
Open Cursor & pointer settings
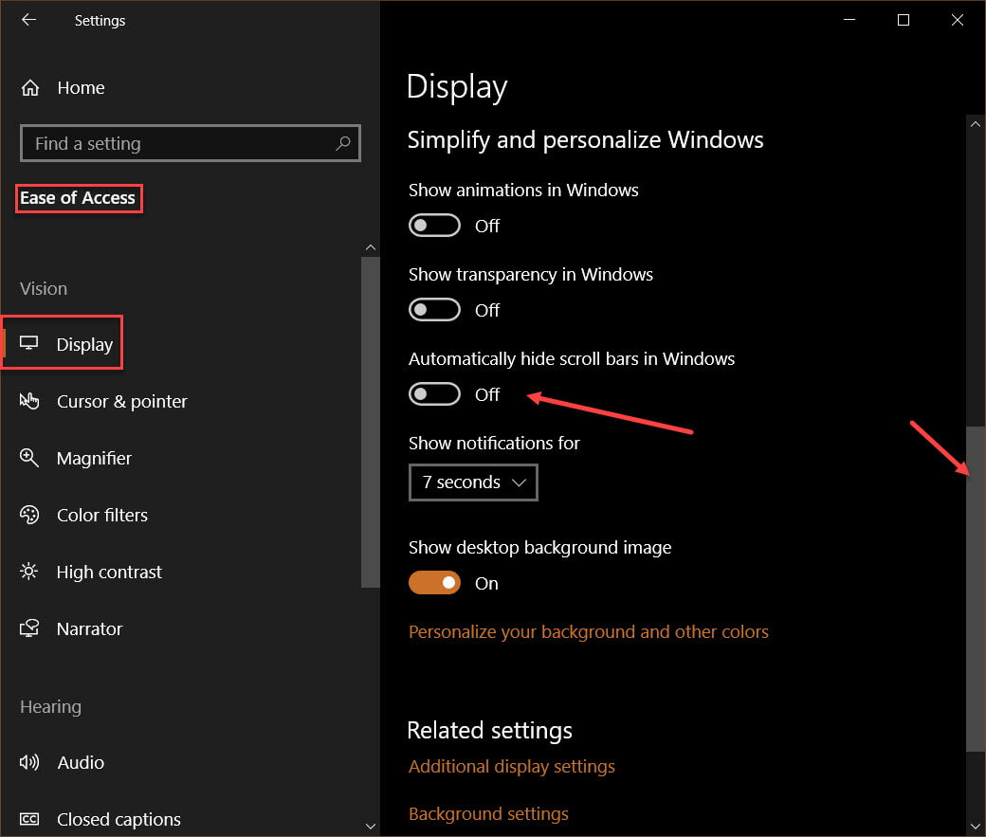click(121, 401)
